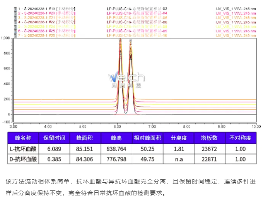Click the UV_VIS_1 WVL:245 nm label of trace 1
This screenshot has height=207, width=263.
(236, 8)
